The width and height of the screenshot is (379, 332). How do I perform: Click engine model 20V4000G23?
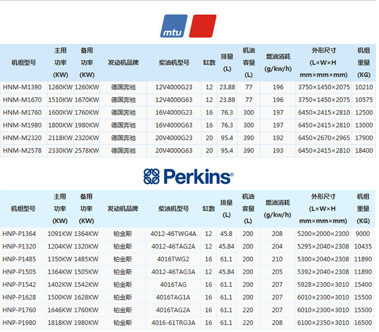174,138
